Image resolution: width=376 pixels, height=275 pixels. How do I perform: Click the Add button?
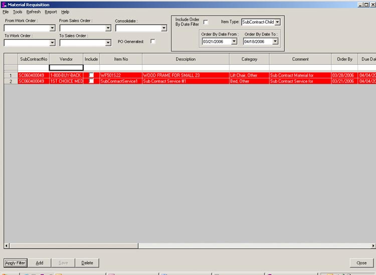click(40, 263)
